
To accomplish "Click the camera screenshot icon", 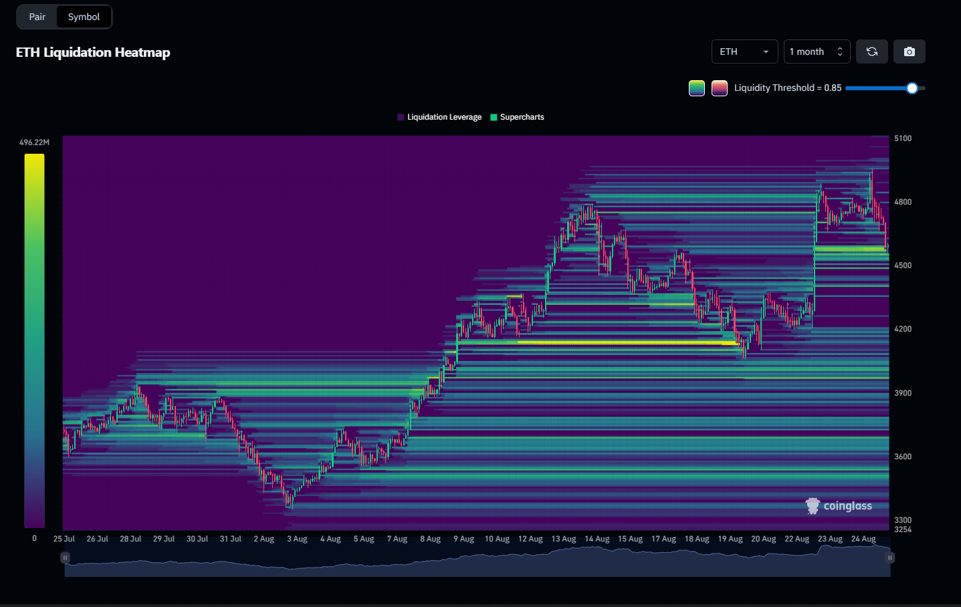I will pos(909,51).
